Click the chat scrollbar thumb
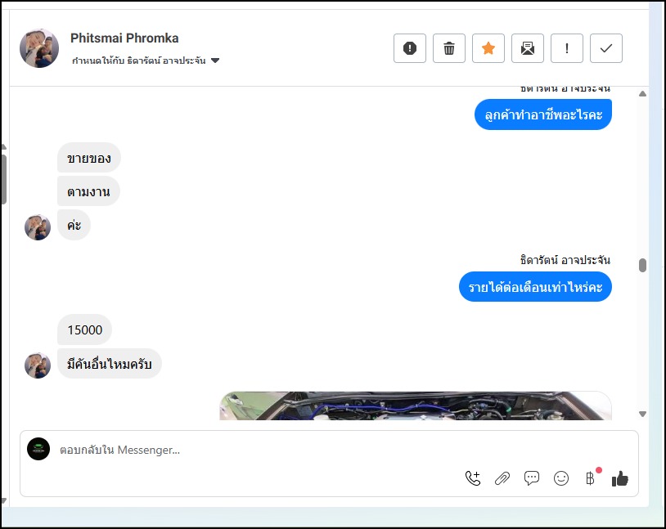666x529 pixels. coord(642,266)
